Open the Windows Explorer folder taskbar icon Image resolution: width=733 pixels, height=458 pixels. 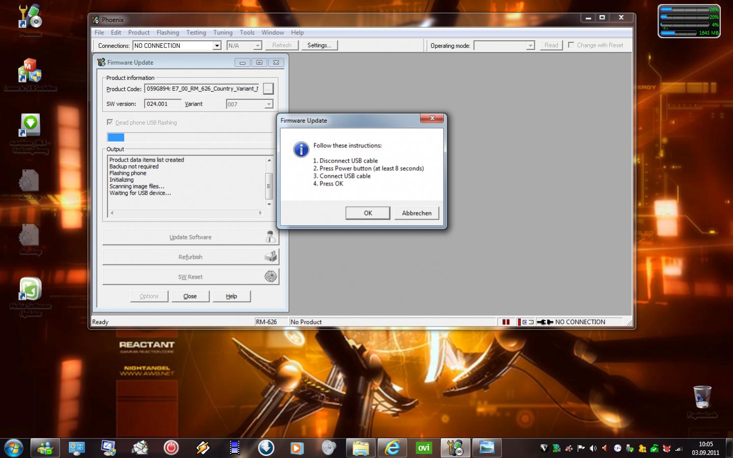tap(361, 448)
